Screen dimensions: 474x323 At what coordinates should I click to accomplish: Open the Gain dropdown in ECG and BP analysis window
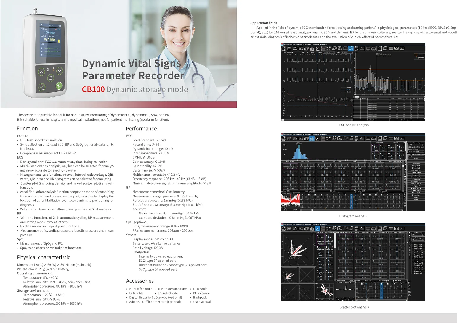coord(347,52)
